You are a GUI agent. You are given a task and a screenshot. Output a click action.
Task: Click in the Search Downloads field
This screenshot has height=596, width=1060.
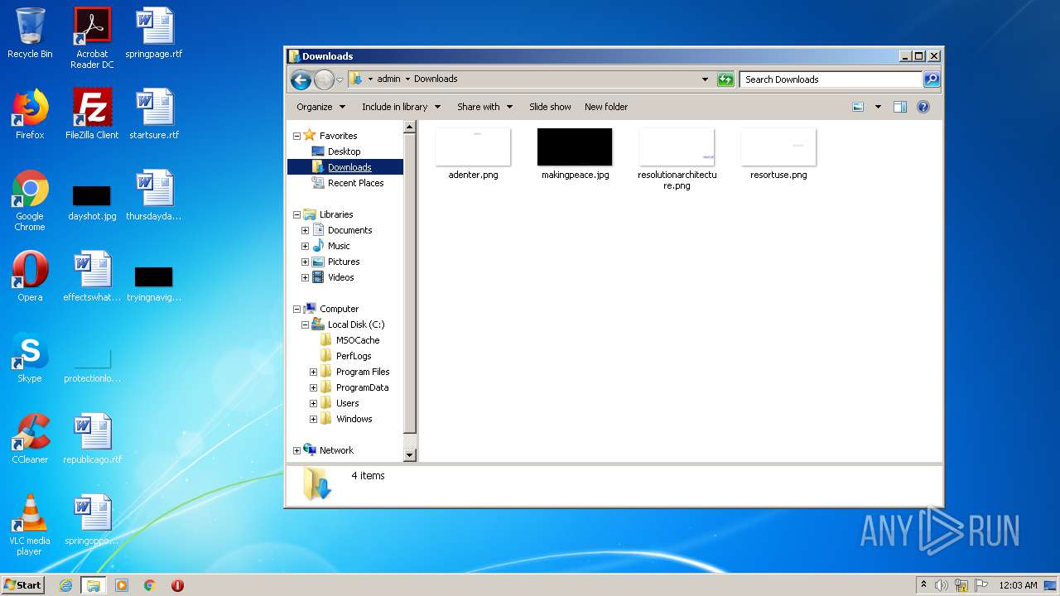click(831, 79)
